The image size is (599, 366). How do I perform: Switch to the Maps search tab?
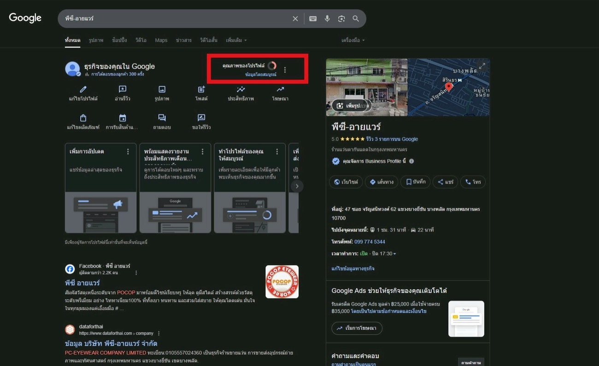161,41
